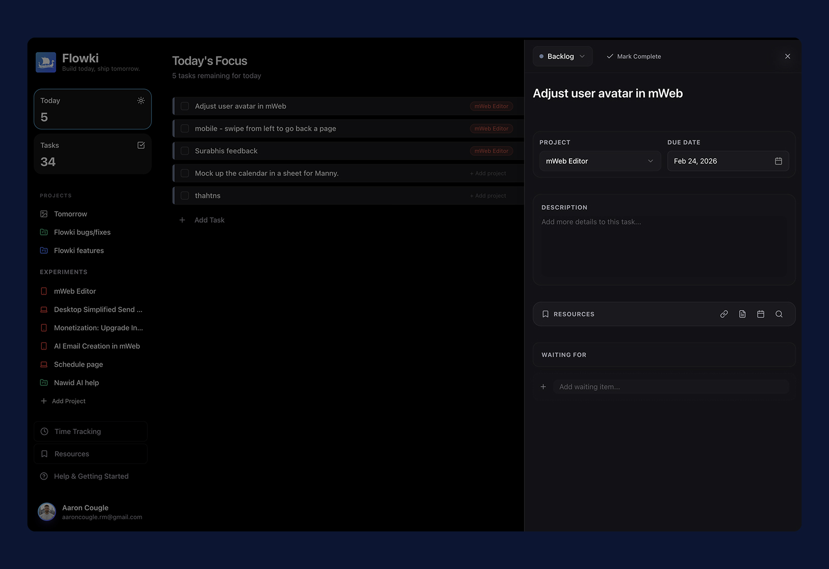Click the search icon in Resources bar
This screenshot has width=829, height=569.
point(779,314)
